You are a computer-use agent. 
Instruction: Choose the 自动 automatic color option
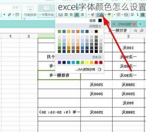point(79,20)
